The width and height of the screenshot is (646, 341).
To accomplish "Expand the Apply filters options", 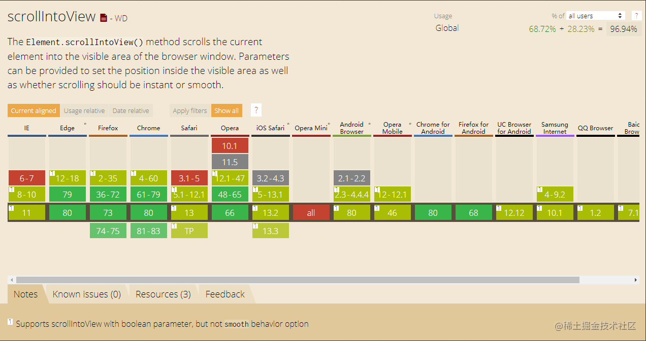I will click(190, 110).
